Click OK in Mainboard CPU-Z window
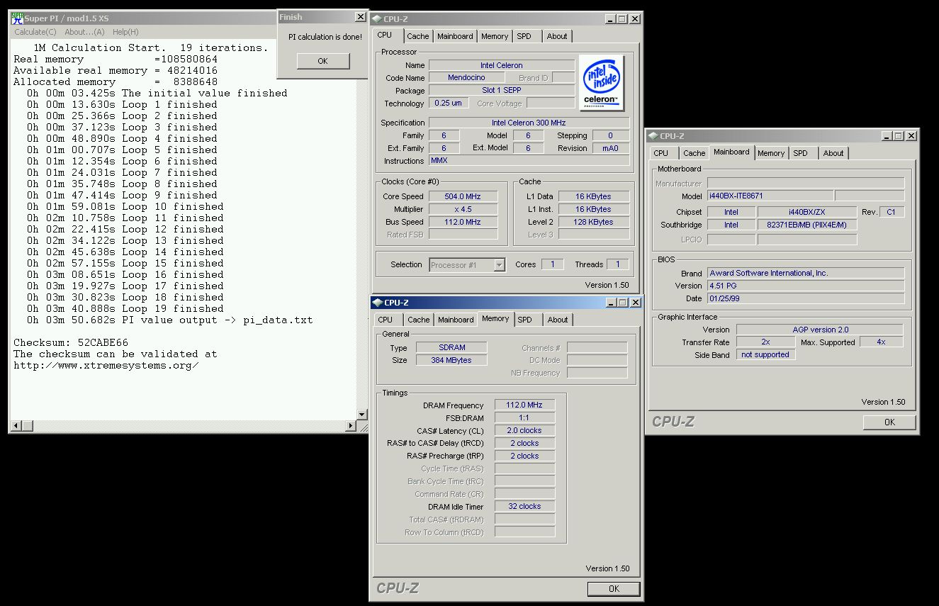 889,422
